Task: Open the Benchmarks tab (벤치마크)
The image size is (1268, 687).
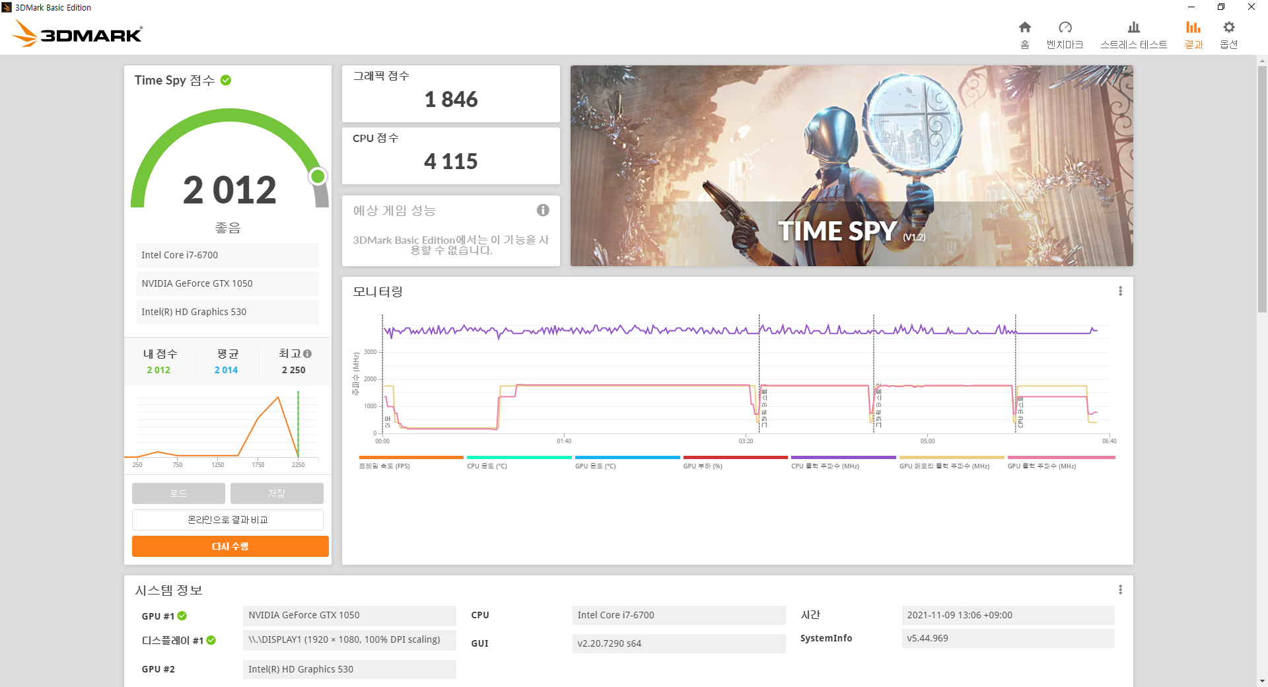Action: 1065,35
